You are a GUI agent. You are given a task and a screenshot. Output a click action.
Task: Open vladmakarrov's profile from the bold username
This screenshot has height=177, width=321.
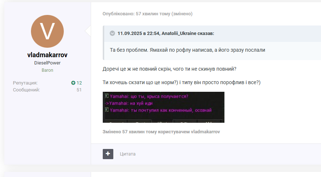(x=47, y=55)
